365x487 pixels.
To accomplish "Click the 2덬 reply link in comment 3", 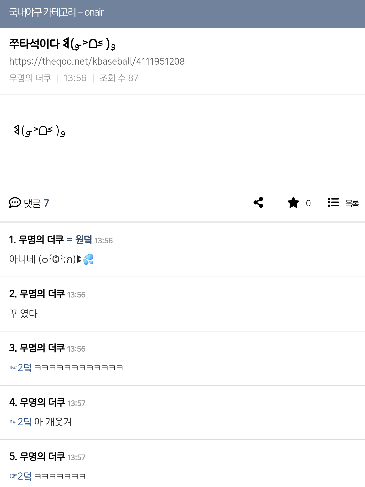I will (24, 367).
